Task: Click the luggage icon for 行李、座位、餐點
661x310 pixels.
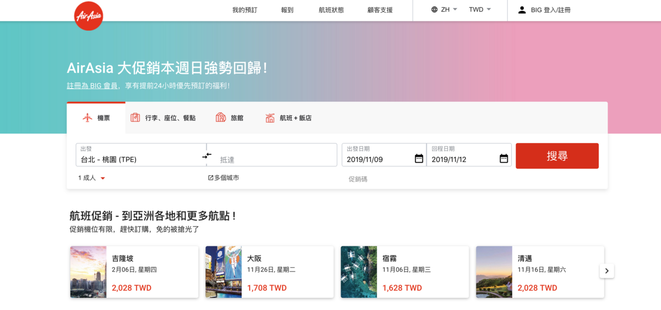Action: (135, 118)
